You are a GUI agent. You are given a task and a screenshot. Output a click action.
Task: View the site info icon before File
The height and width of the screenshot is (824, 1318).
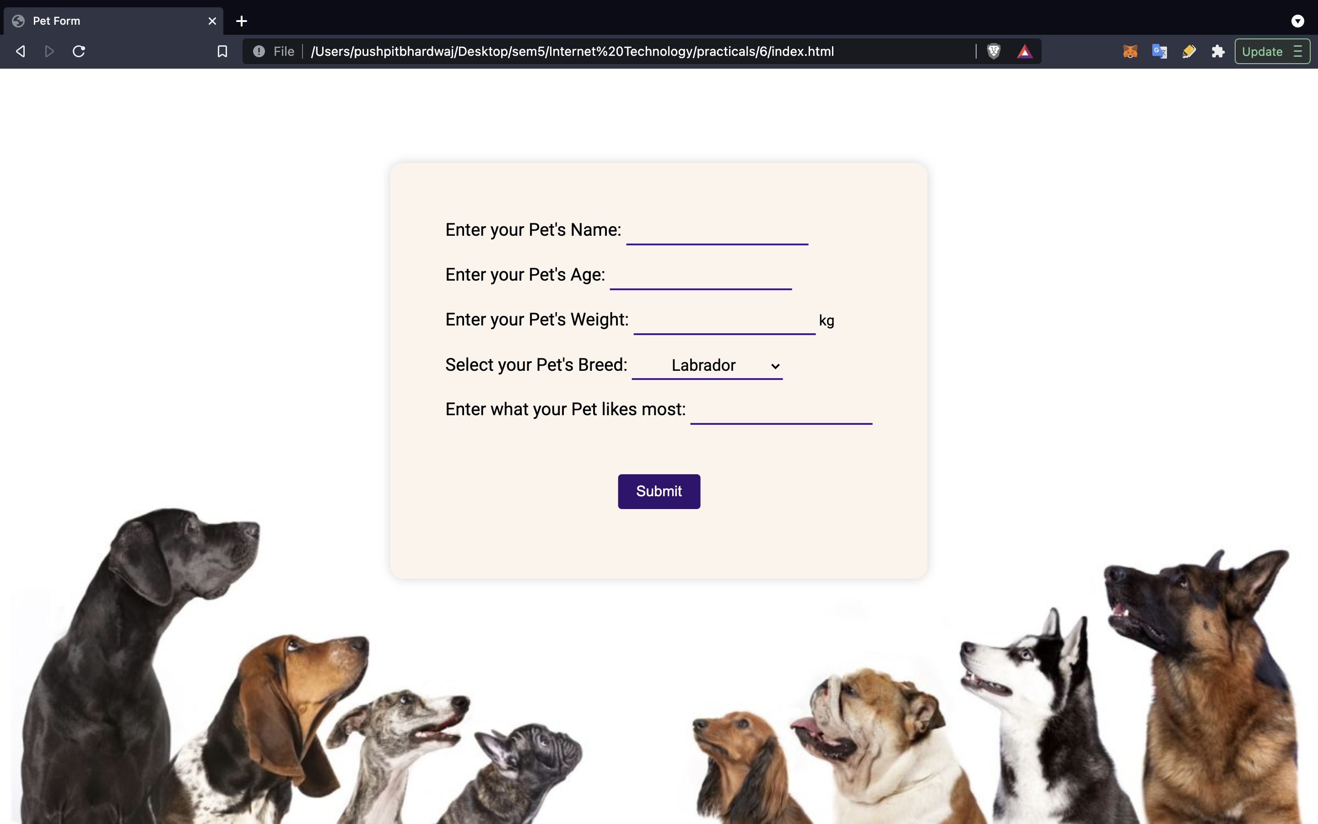(259, 51)
